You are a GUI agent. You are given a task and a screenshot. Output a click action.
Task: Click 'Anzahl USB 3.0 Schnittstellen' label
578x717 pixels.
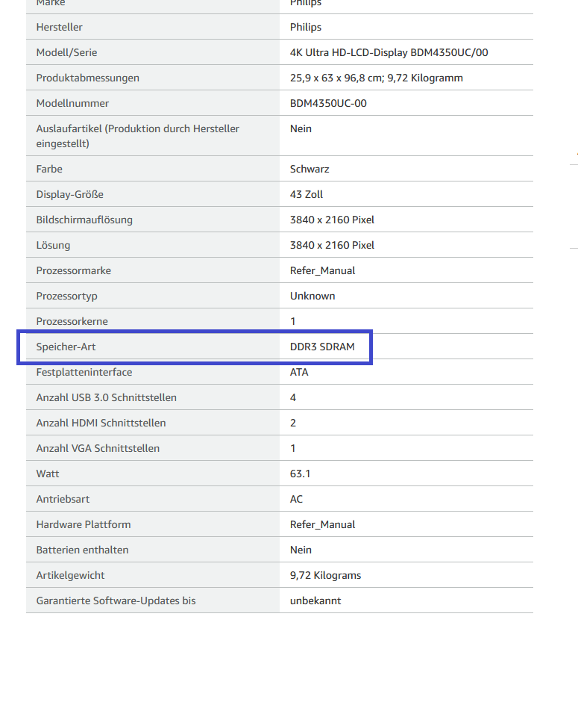107,398
